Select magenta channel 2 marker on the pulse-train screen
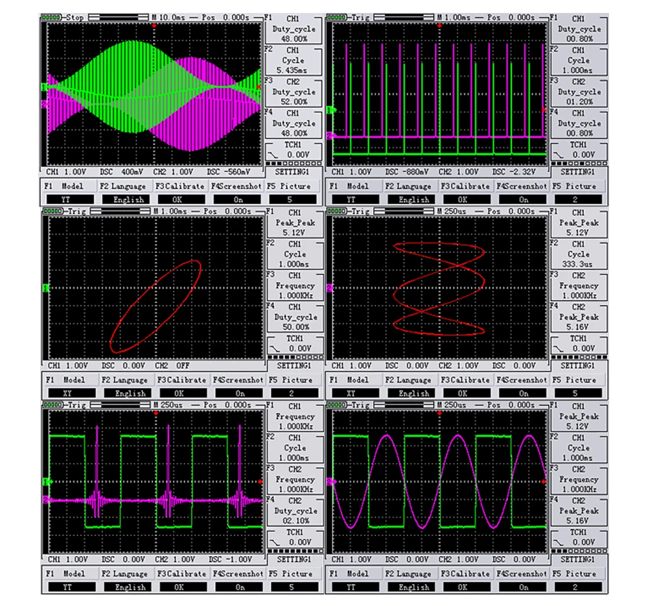The width and height of the screenshot is (648, 606). point(330,136)
